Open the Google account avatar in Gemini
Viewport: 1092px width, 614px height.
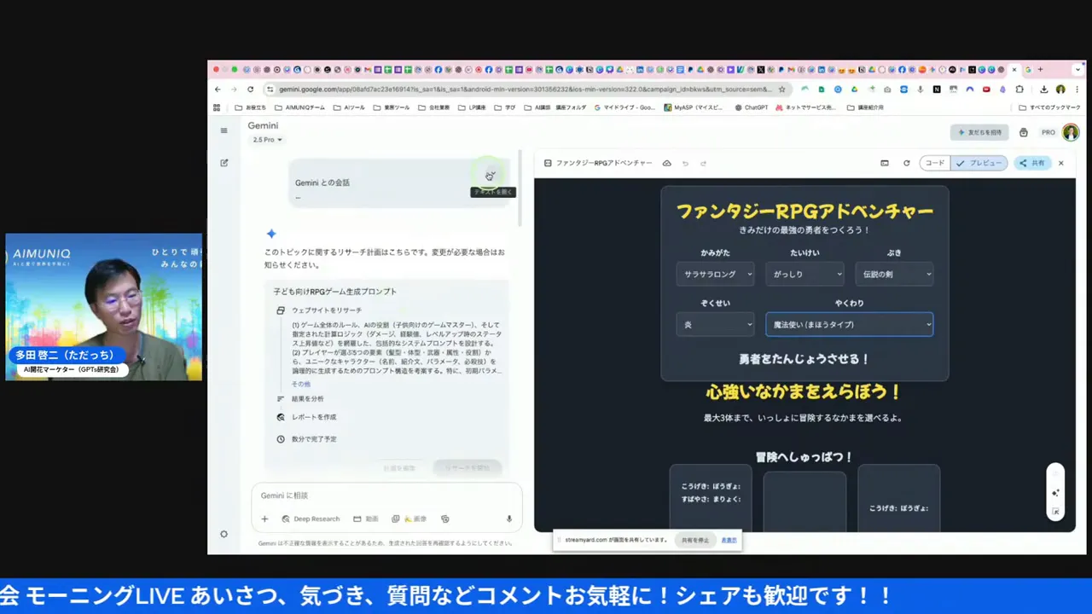click(1070, 132)
